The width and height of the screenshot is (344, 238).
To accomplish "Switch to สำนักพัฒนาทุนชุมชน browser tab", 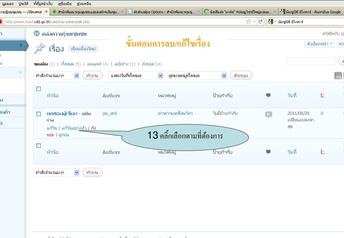I will [x=88, y=12].
